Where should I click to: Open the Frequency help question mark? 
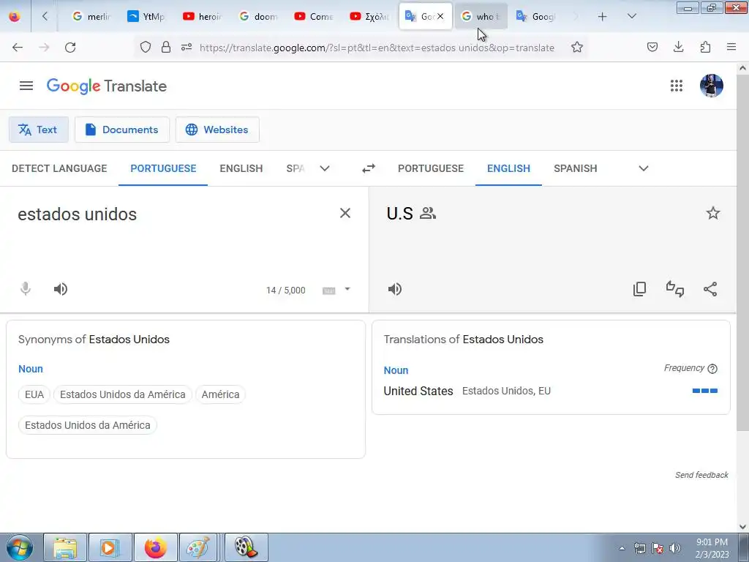click(712, 369)
